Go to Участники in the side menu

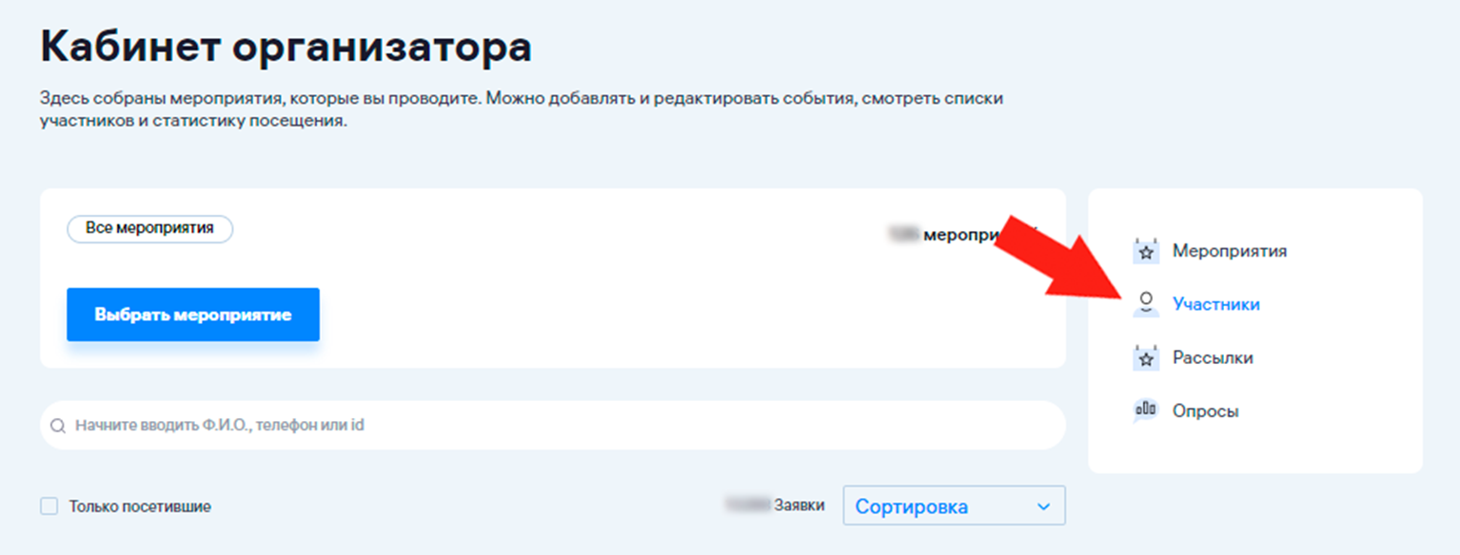tap(1215, 304)
